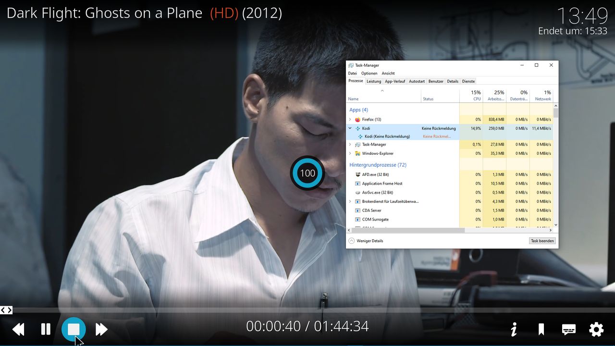Click the Kodi child process icon
Screen dimensions: 615x346
pyautogui.click(x=360, y=136)
